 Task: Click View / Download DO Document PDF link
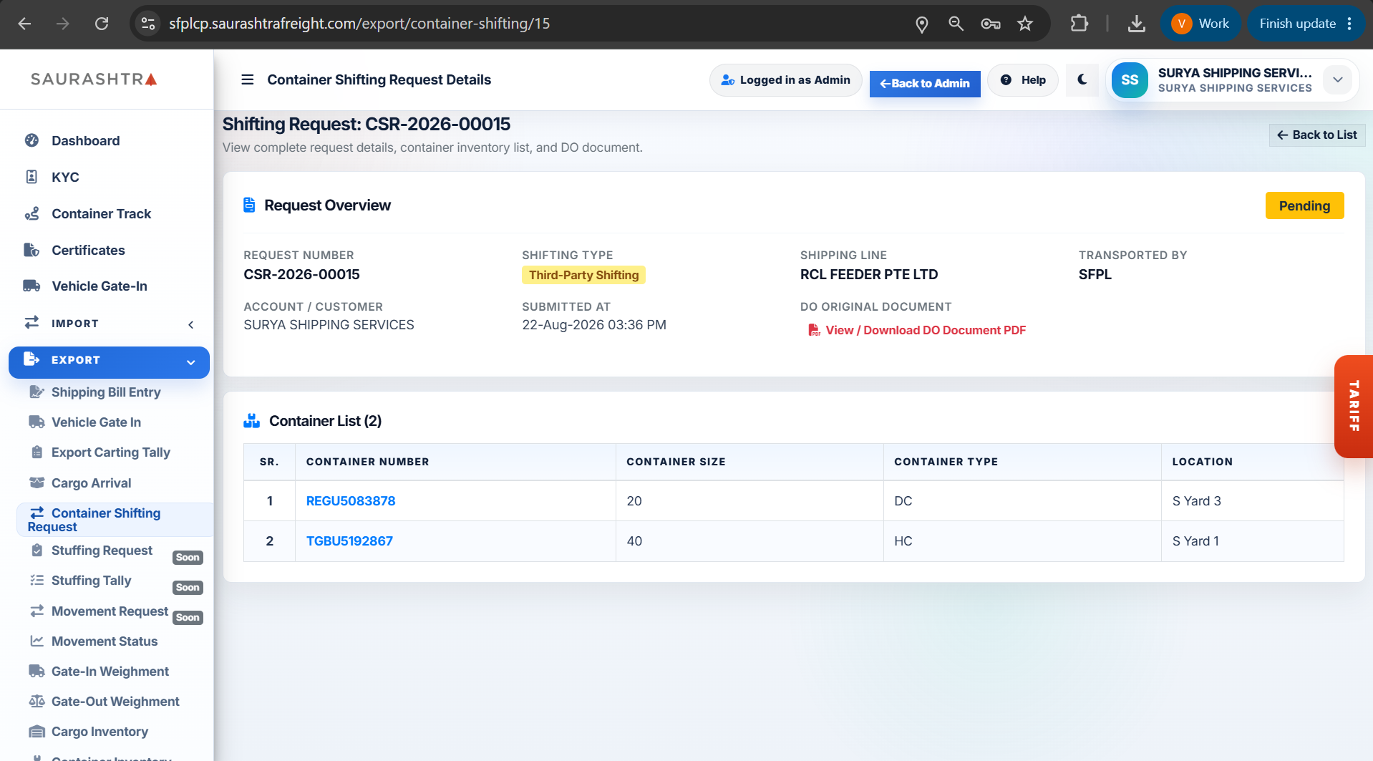click(x=917, y=330)
